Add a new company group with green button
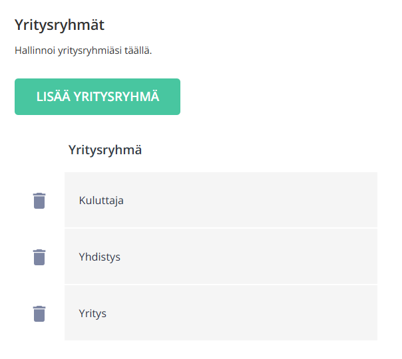This screenshot has width=402, height=359. click(97, 97)
